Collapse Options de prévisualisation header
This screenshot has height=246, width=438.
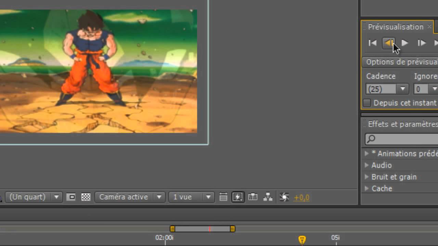coord(400,62)
